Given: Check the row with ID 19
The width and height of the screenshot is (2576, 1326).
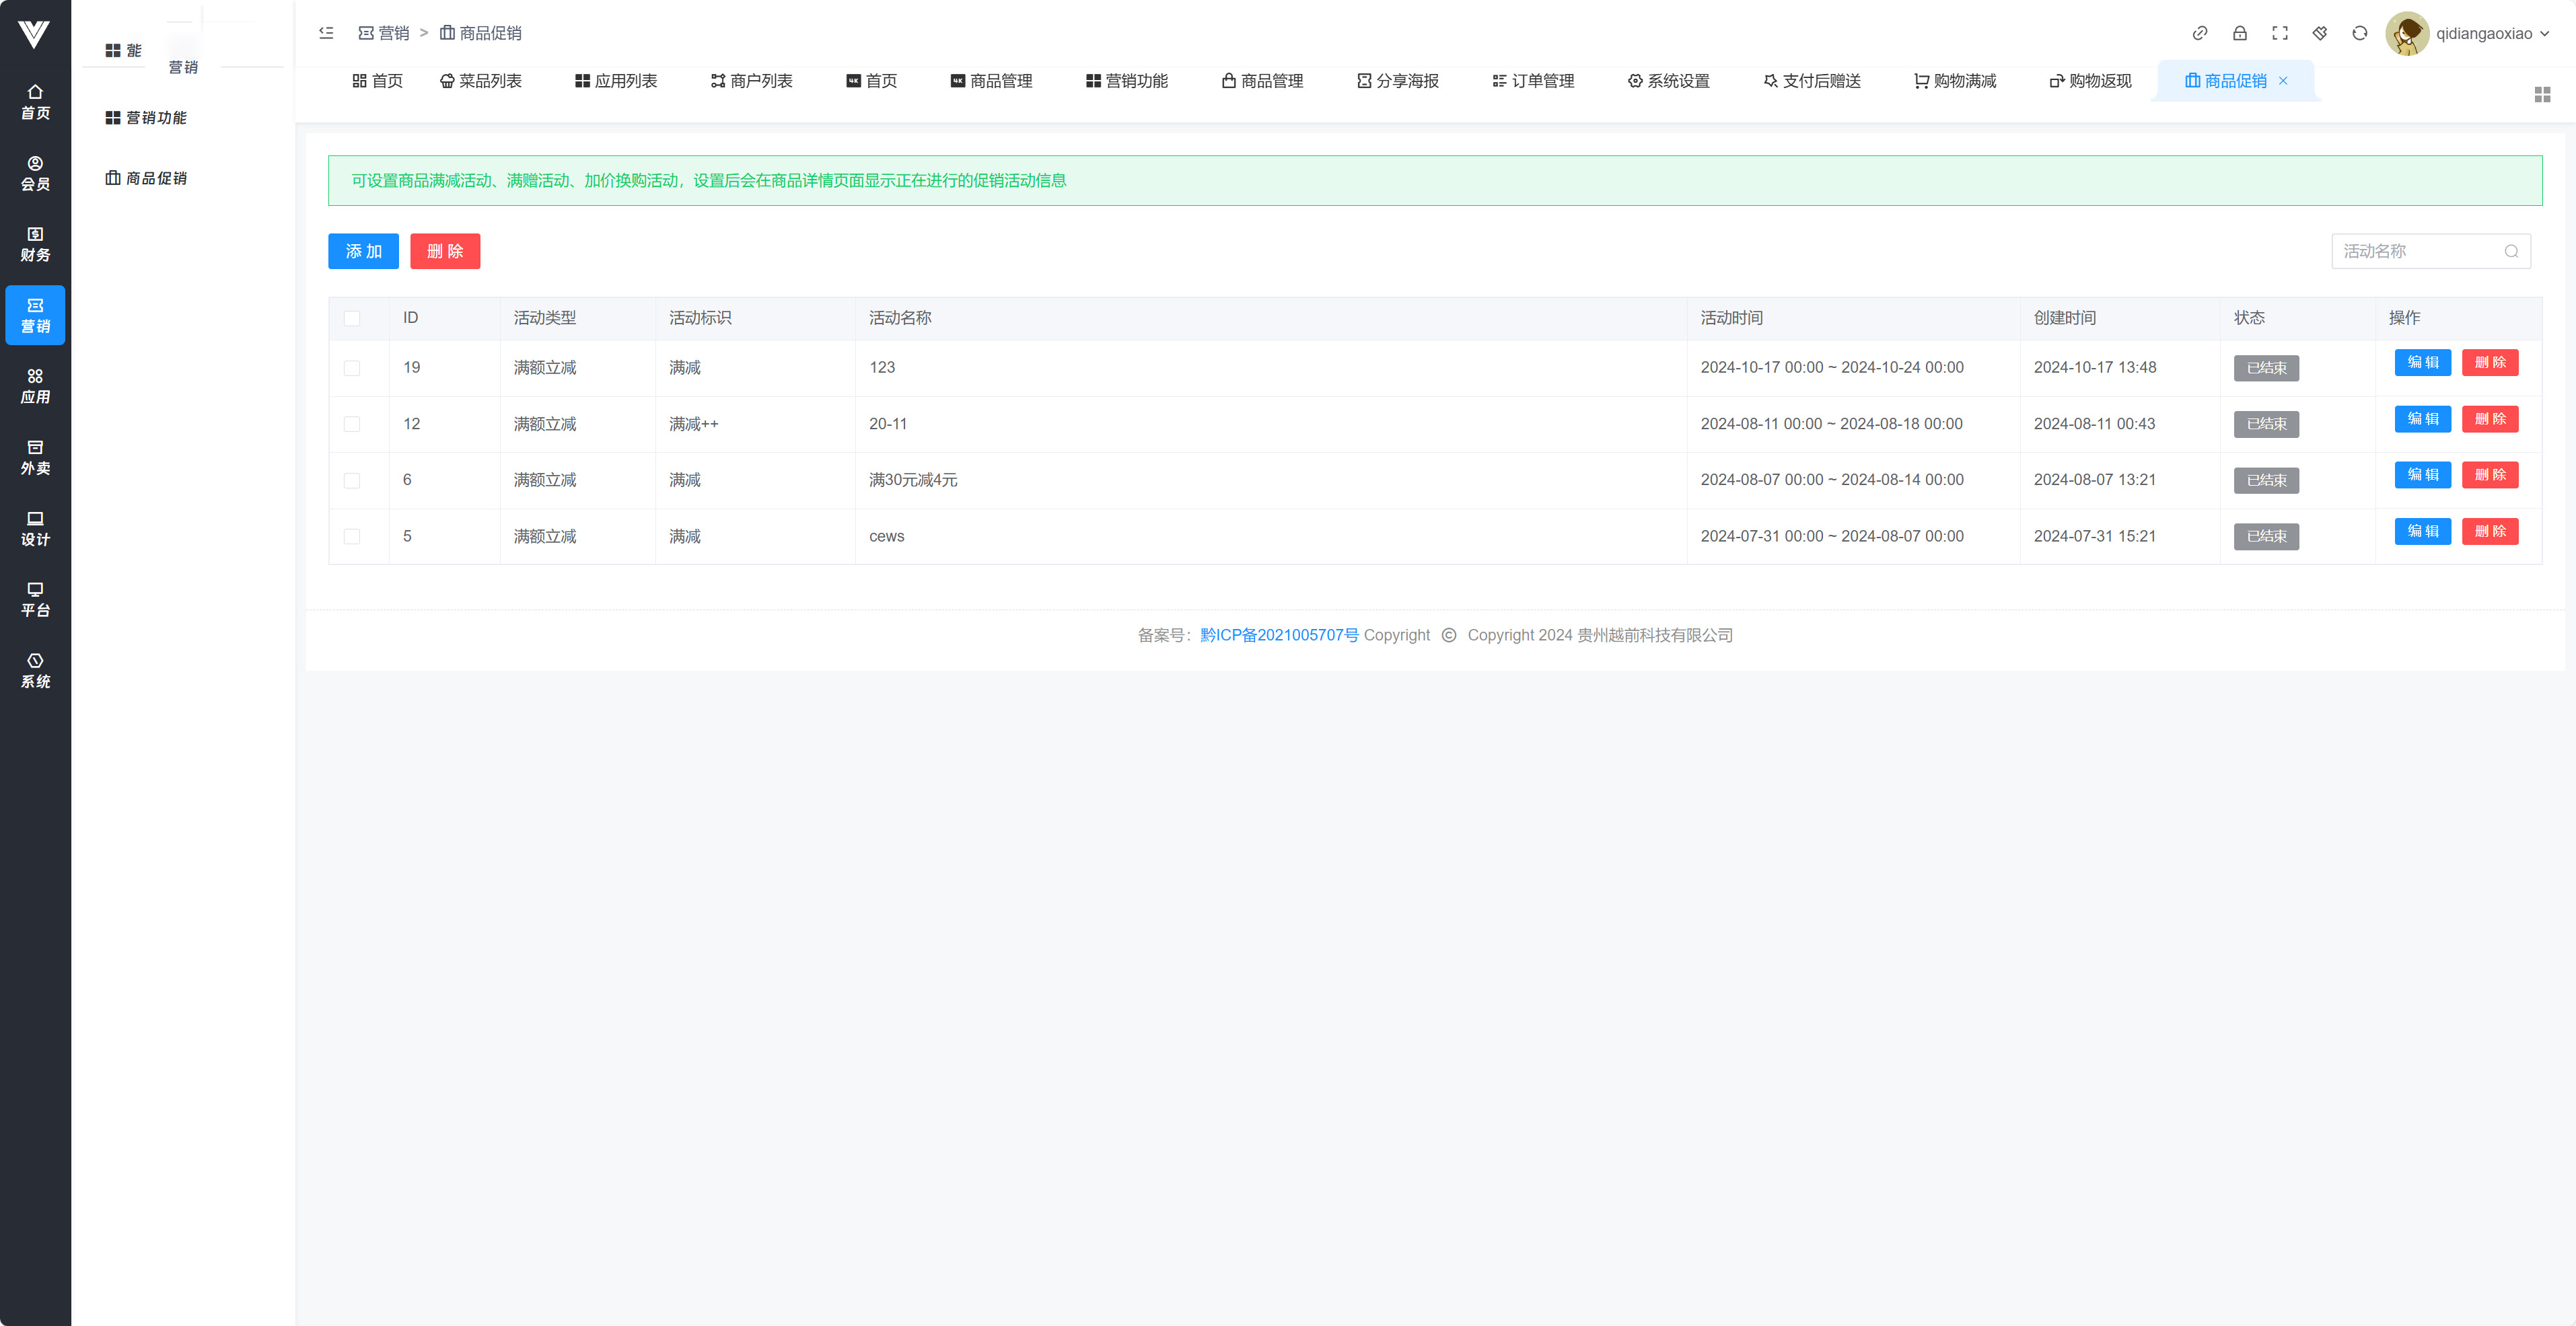Looking at the screenshot, I should 352,368.
